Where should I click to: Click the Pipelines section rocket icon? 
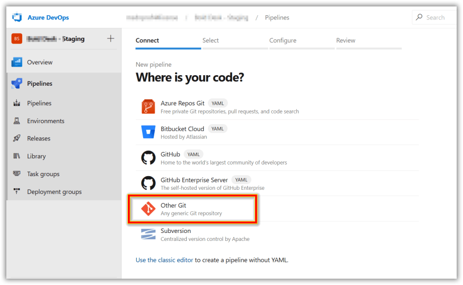17,84
